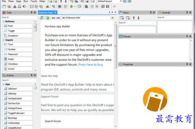Select the Radio control in the Tools panel
Screen dimensions: 195x129
click(17, 59)
